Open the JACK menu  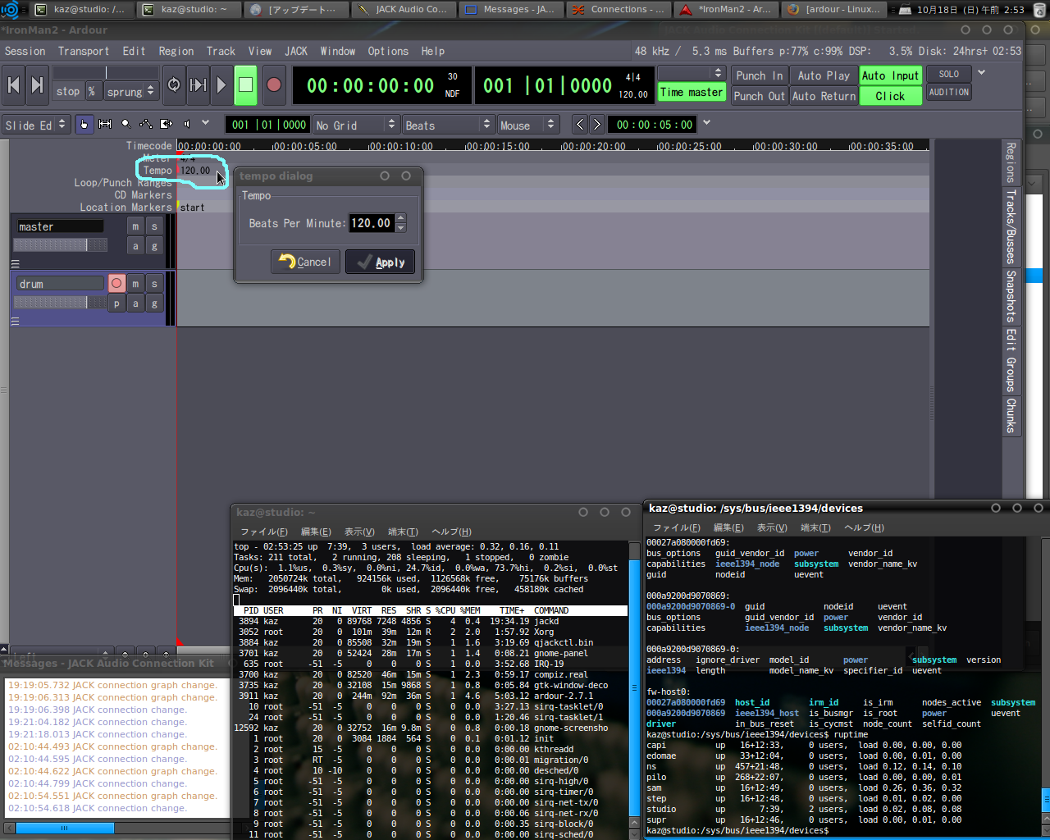(296, 51)
